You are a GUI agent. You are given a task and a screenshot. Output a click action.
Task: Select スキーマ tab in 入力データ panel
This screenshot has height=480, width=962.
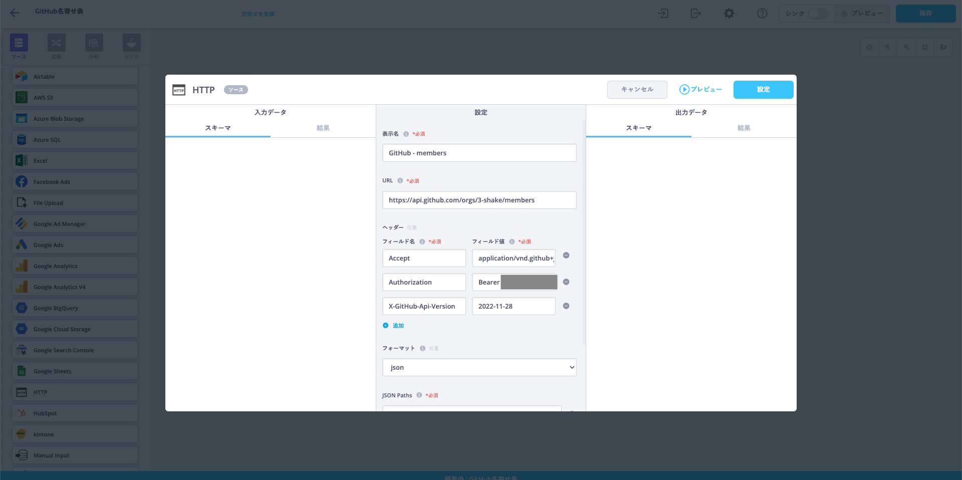pyautogui.click(x=217, y=128)
